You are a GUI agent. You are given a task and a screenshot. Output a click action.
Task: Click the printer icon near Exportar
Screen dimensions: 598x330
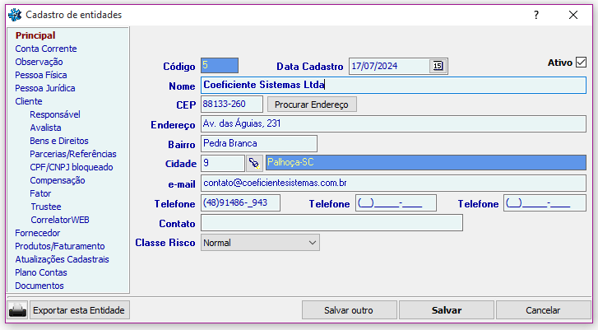pyautogui.click(x=17, y=309)
